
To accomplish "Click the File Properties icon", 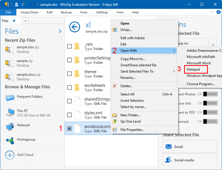I will pyautogui.click(x=114, y=130).
